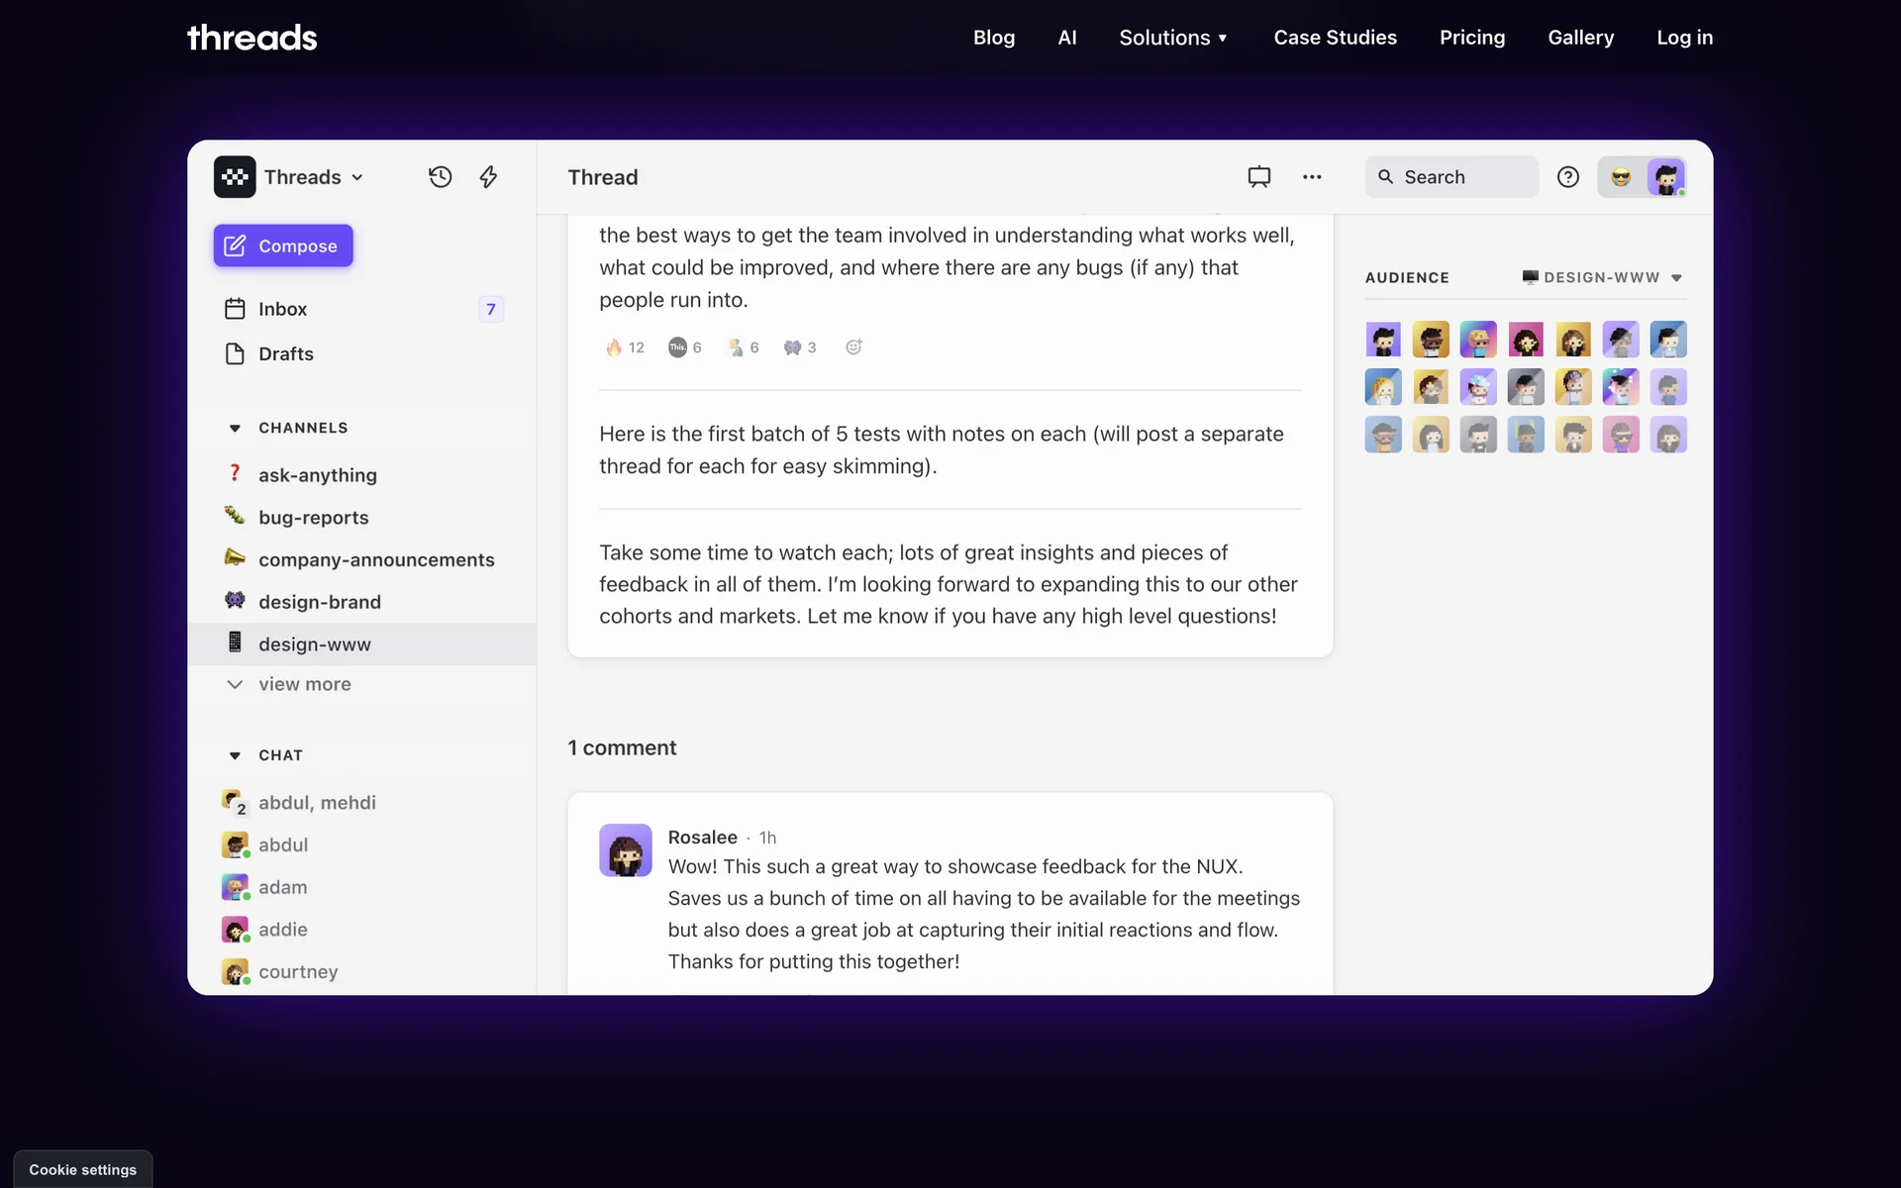Image resolution: width=1901 pixels, height=1188 pixels.
Task: Click the fire emoji reaction with 12
Action: [625, 347]
